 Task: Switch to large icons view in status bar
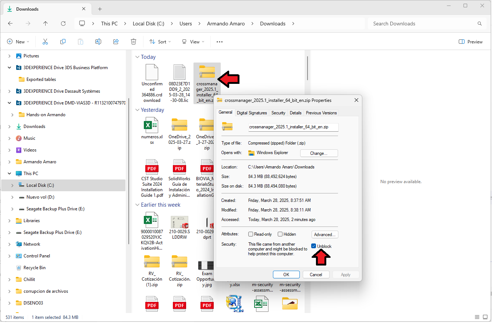486,317
